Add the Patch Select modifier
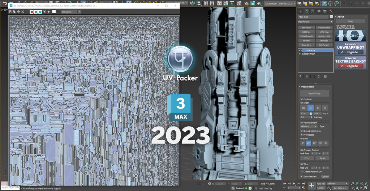Image resolution: width=370 pixels, height=191 pixels. pyautogui.click(x=324, y=27)
